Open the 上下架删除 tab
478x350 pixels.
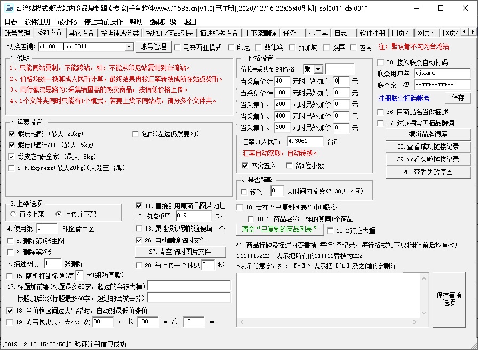pos(261,33)
